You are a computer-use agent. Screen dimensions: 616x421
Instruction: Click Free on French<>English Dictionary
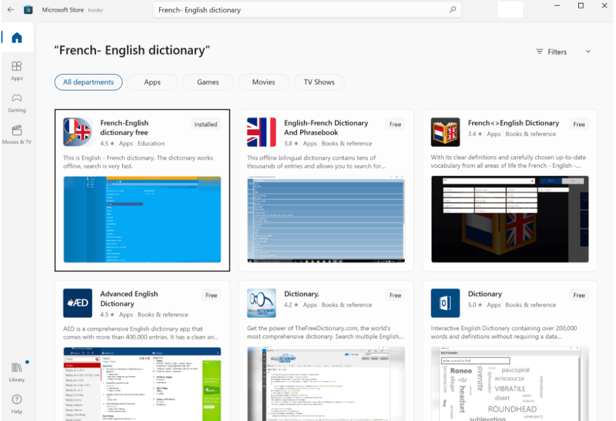point(579,124)
